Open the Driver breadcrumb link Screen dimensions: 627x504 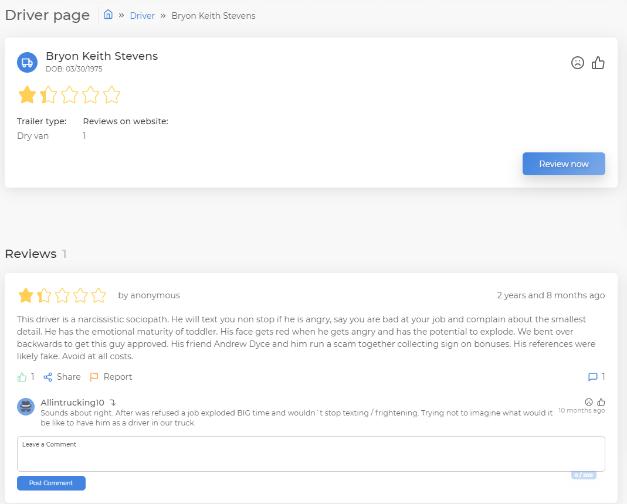[x=142, y=16]
